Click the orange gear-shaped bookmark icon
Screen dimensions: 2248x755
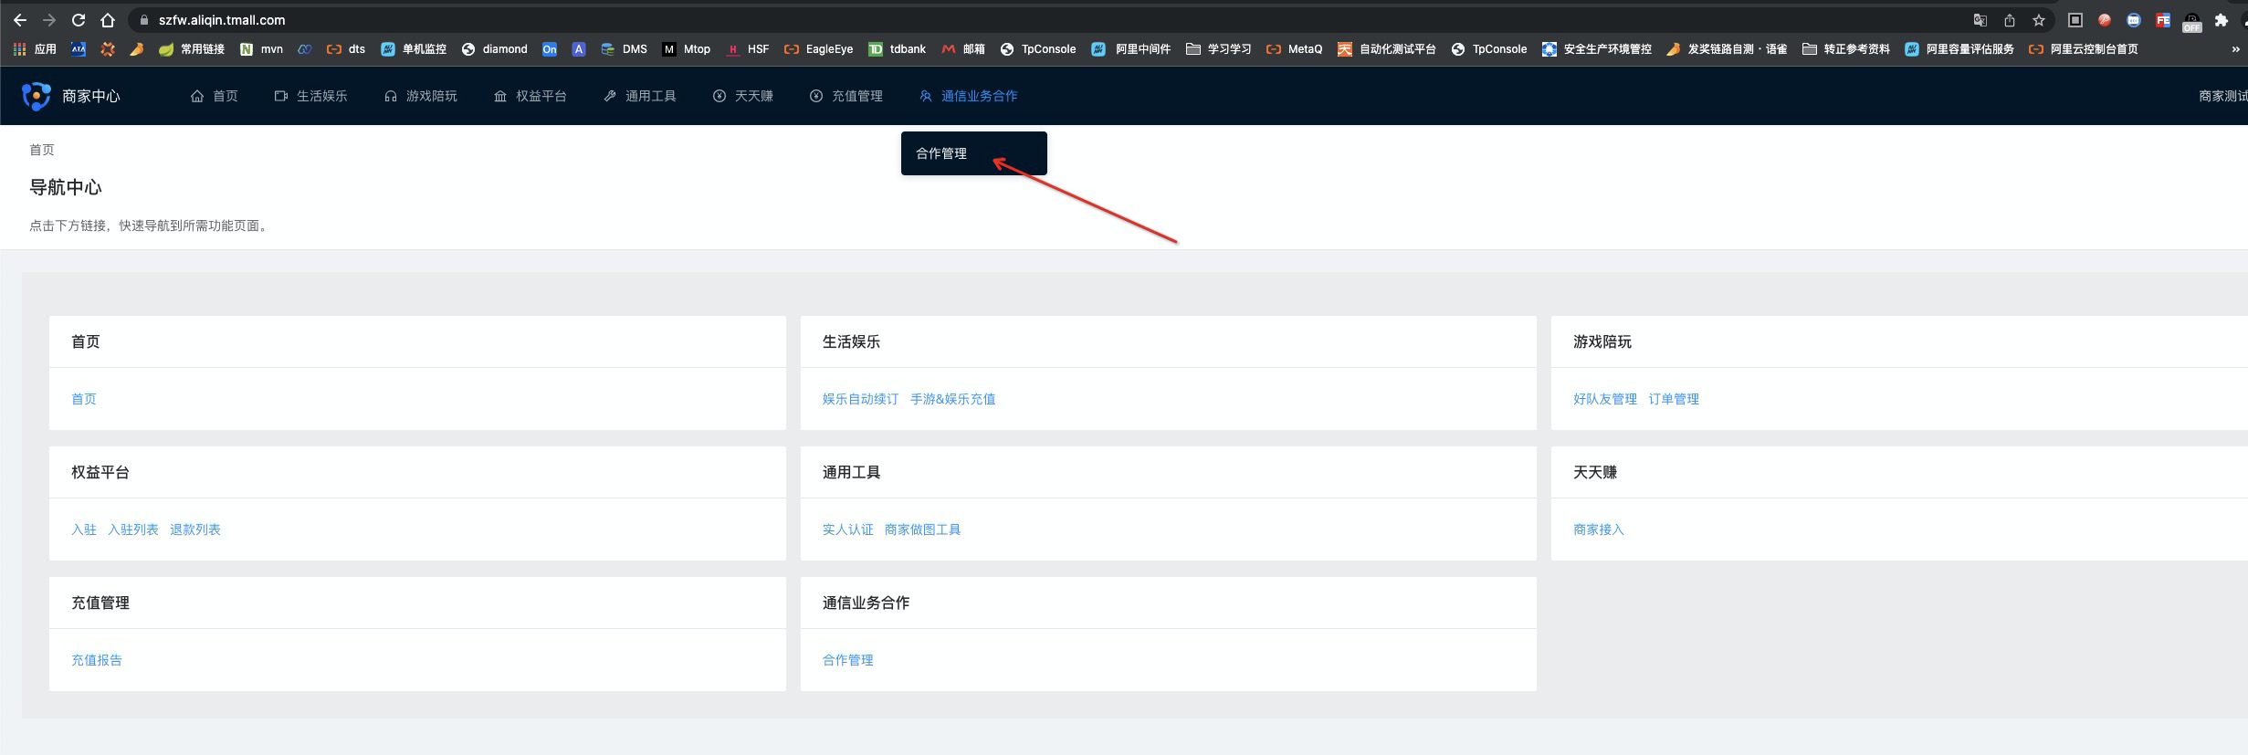coord(108,49)
